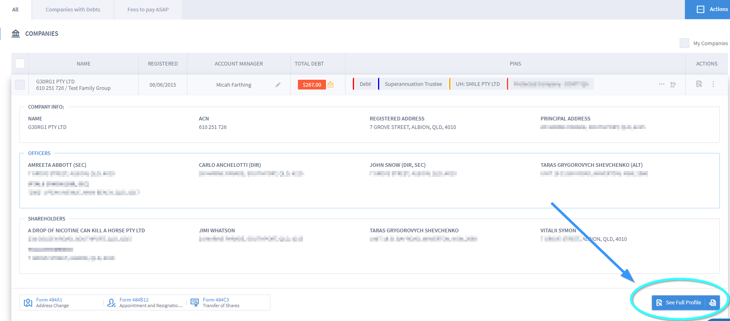The height and width of the screenshot is (321, 730).
Task: Open the Fees to pay ASAP tab
Action: pos(148,10)
